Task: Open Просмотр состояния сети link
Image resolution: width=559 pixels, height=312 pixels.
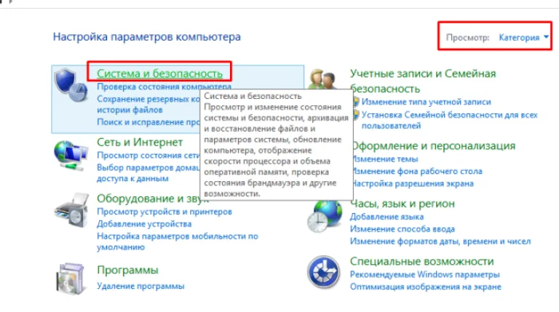Action: [148, 156]
